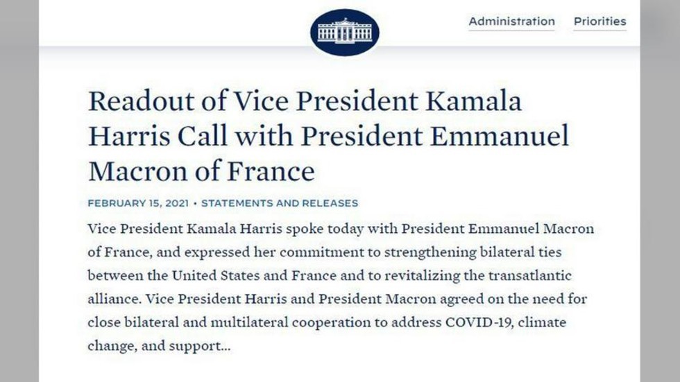
Task: Click the headline's first line starting 'Readout of'
Action: (305, 101)
